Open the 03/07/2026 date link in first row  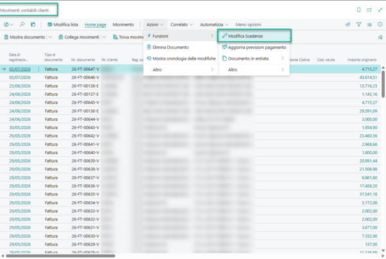pyautogui.click(x=20, y=69)
